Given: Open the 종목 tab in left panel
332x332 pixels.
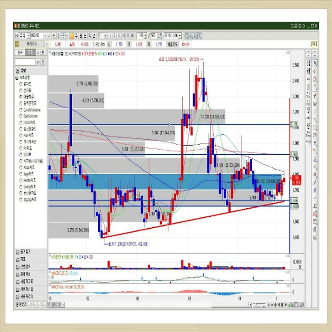Looking at the screenshot, I should click(x=20, y=53).
